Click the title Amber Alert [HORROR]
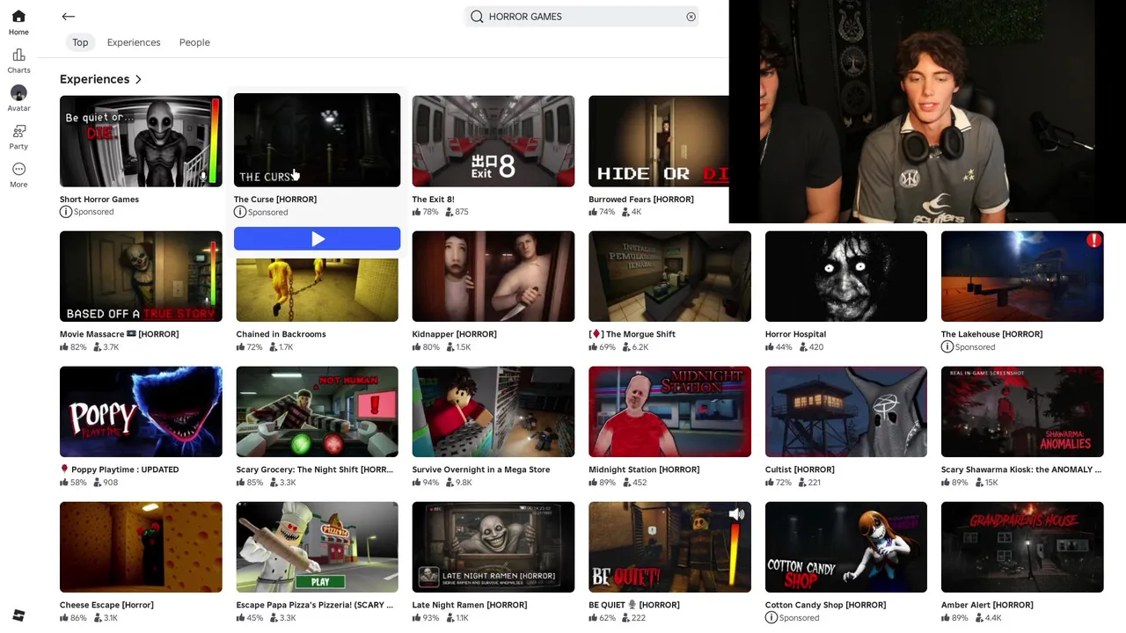This screenshot has width=1126, height=633. [987, 605]
